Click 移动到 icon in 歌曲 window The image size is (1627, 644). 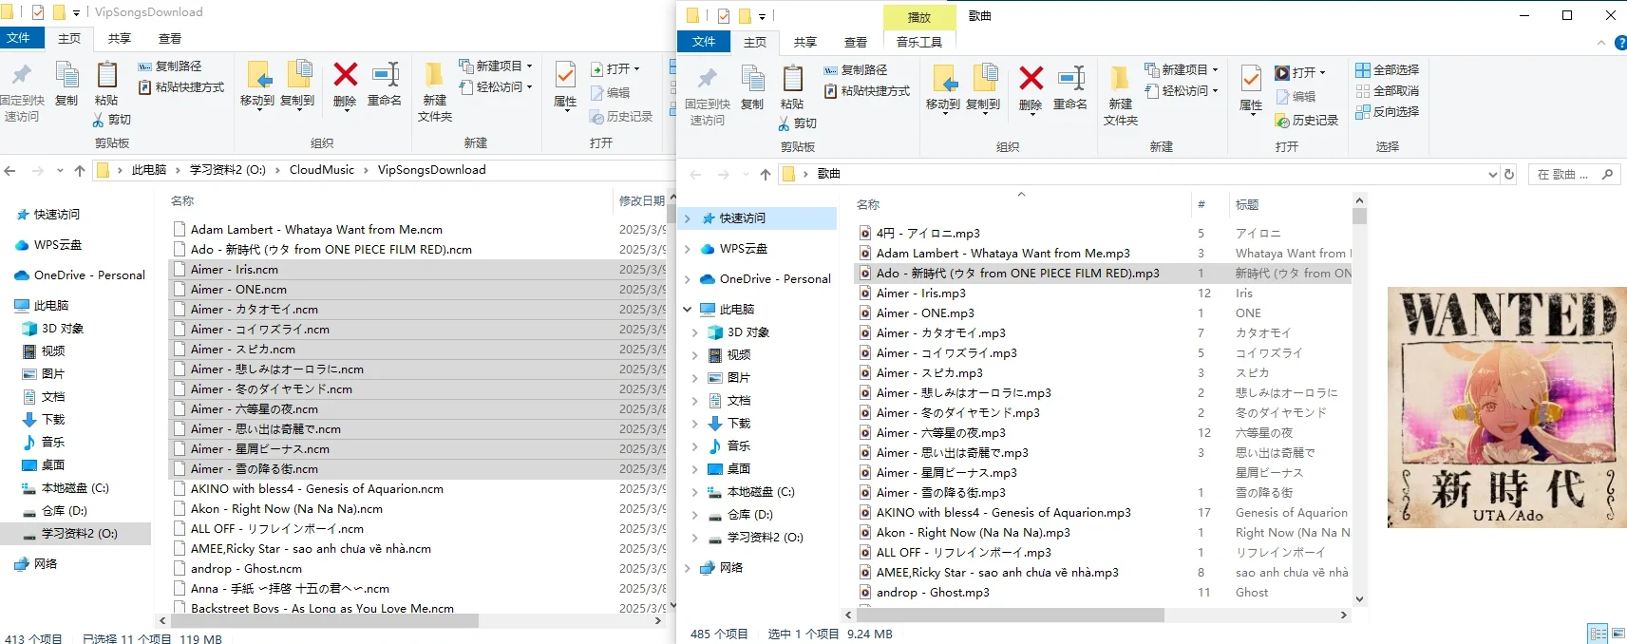943,78
